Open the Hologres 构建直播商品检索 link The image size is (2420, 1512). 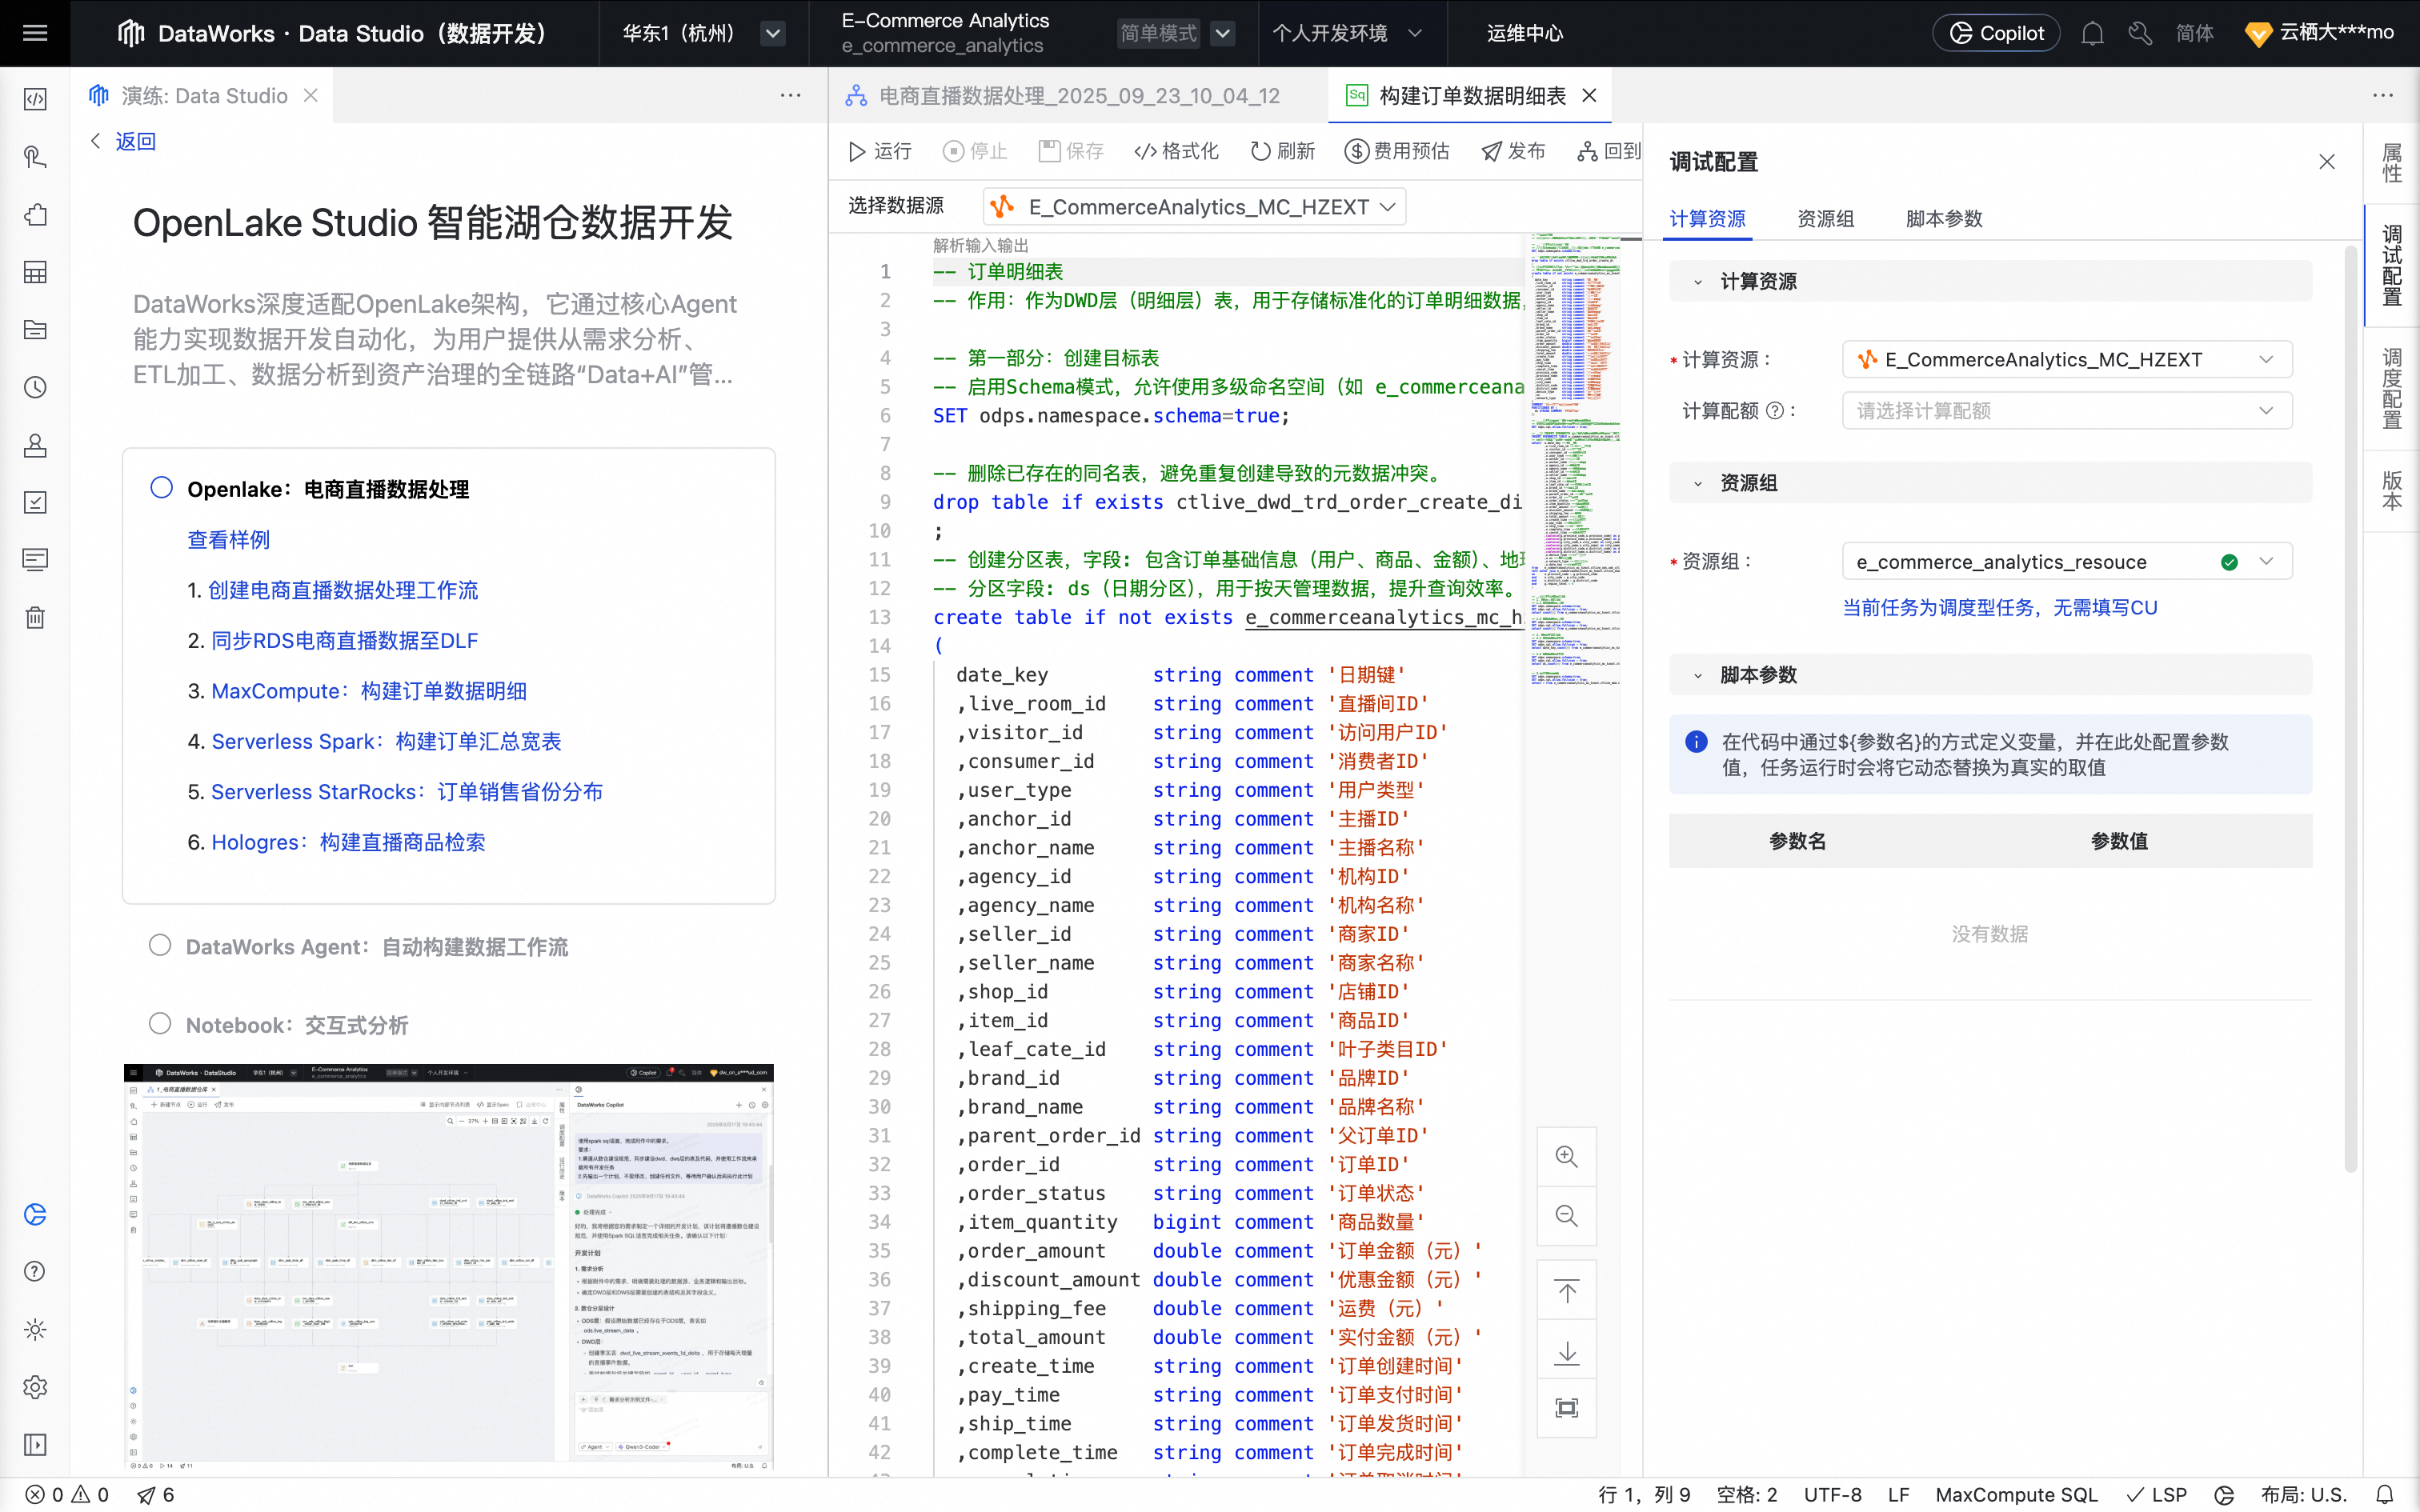coord(347,842)
